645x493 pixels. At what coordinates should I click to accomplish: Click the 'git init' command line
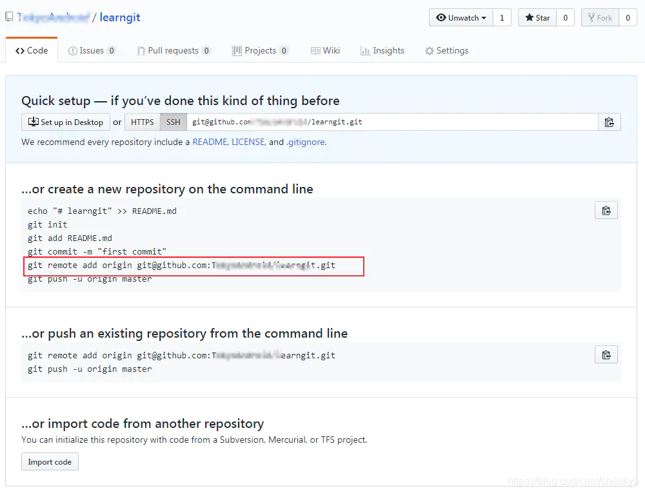47,224
